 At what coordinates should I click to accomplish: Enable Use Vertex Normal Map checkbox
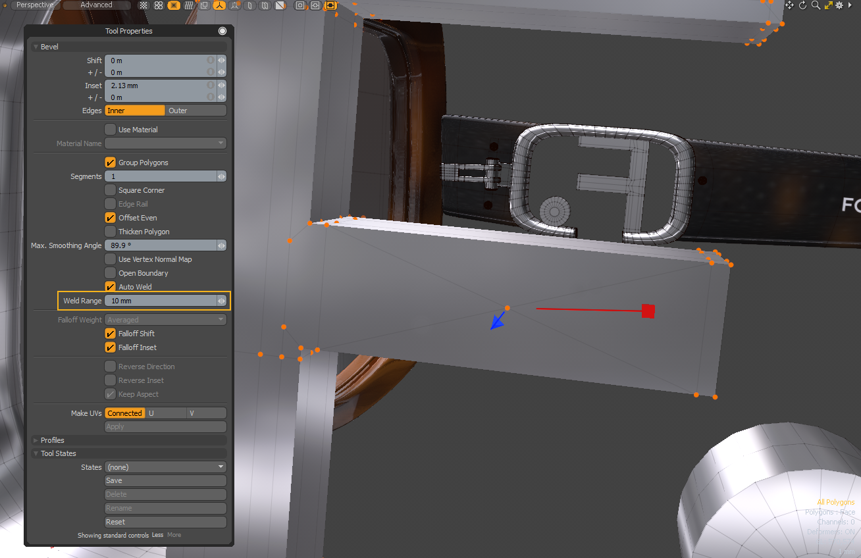[111, 259]
